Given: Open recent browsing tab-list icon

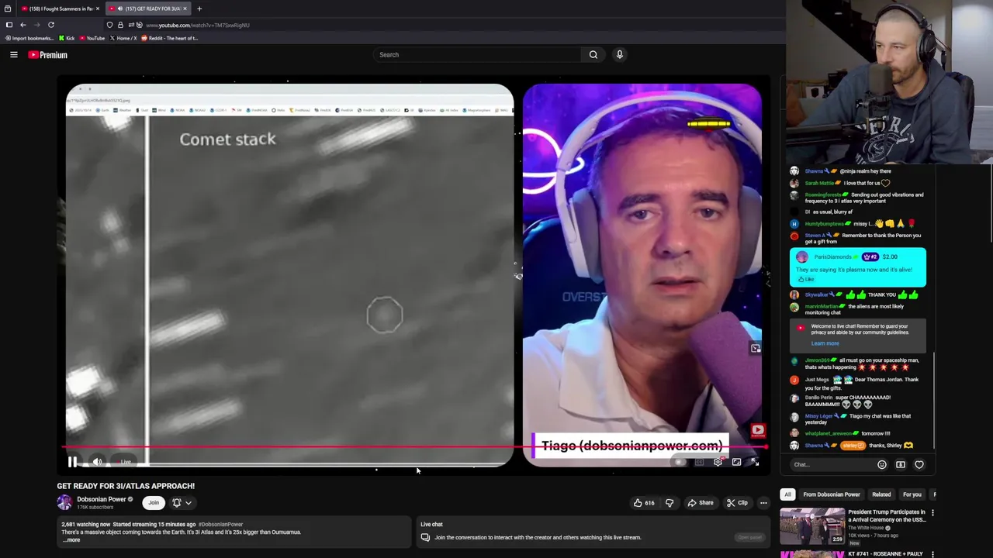Looking at the screenshot, I should click(x=8, y=9).
